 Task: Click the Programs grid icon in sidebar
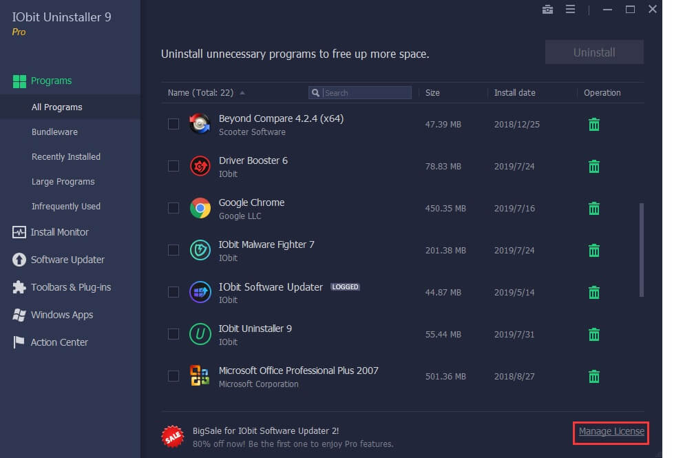click(x=19, y=81)
